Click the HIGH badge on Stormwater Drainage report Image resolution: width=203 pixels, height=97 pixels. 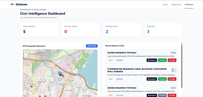click(x=111, y=79)
